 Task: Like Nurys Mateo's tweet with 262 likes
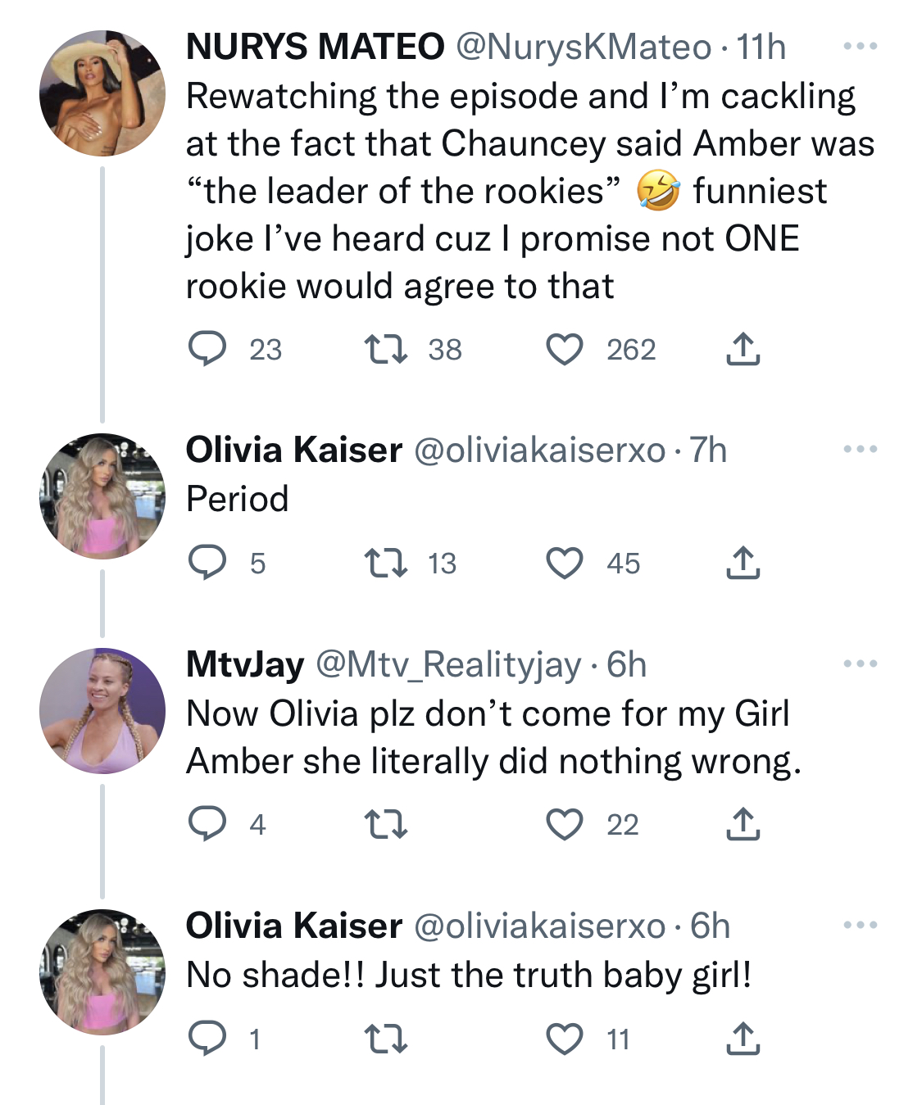point(565,350)
